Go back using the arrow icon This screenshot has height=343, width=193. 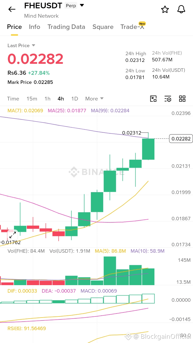pyautogui.click(x=12, y=9)
